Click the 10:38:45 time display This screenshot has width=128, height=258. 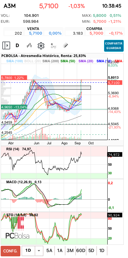click(112, 6)
